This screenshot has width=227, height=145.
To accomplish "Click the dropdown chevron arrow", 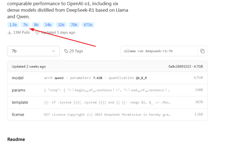I will coord(53,51).
